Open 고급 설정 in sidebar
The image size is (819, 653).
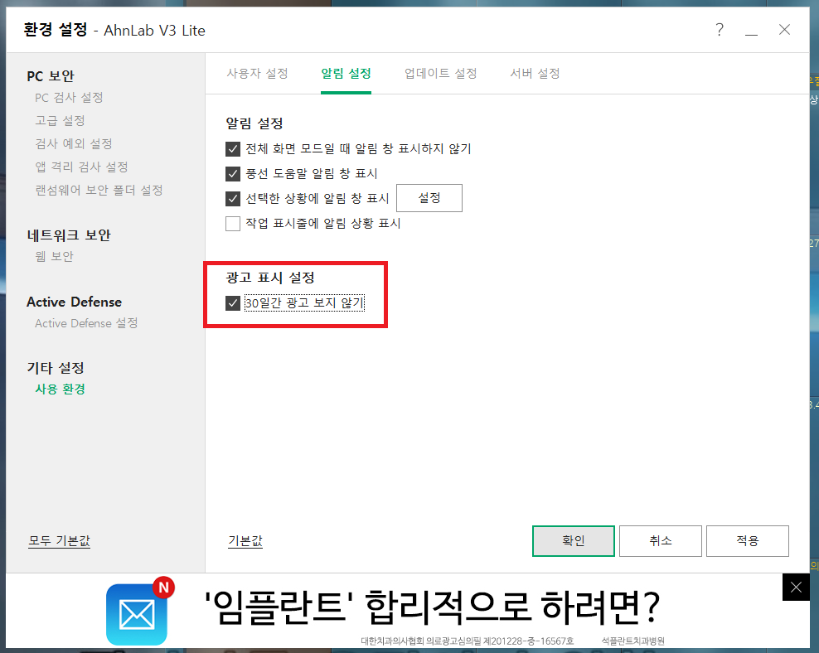pos(60,121)
